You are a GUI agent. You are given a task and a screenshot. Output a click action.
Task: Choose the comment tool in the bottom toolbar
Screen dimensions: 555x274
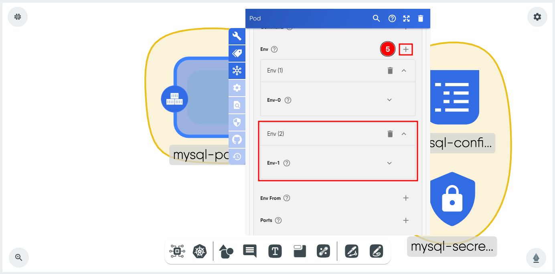249,251
